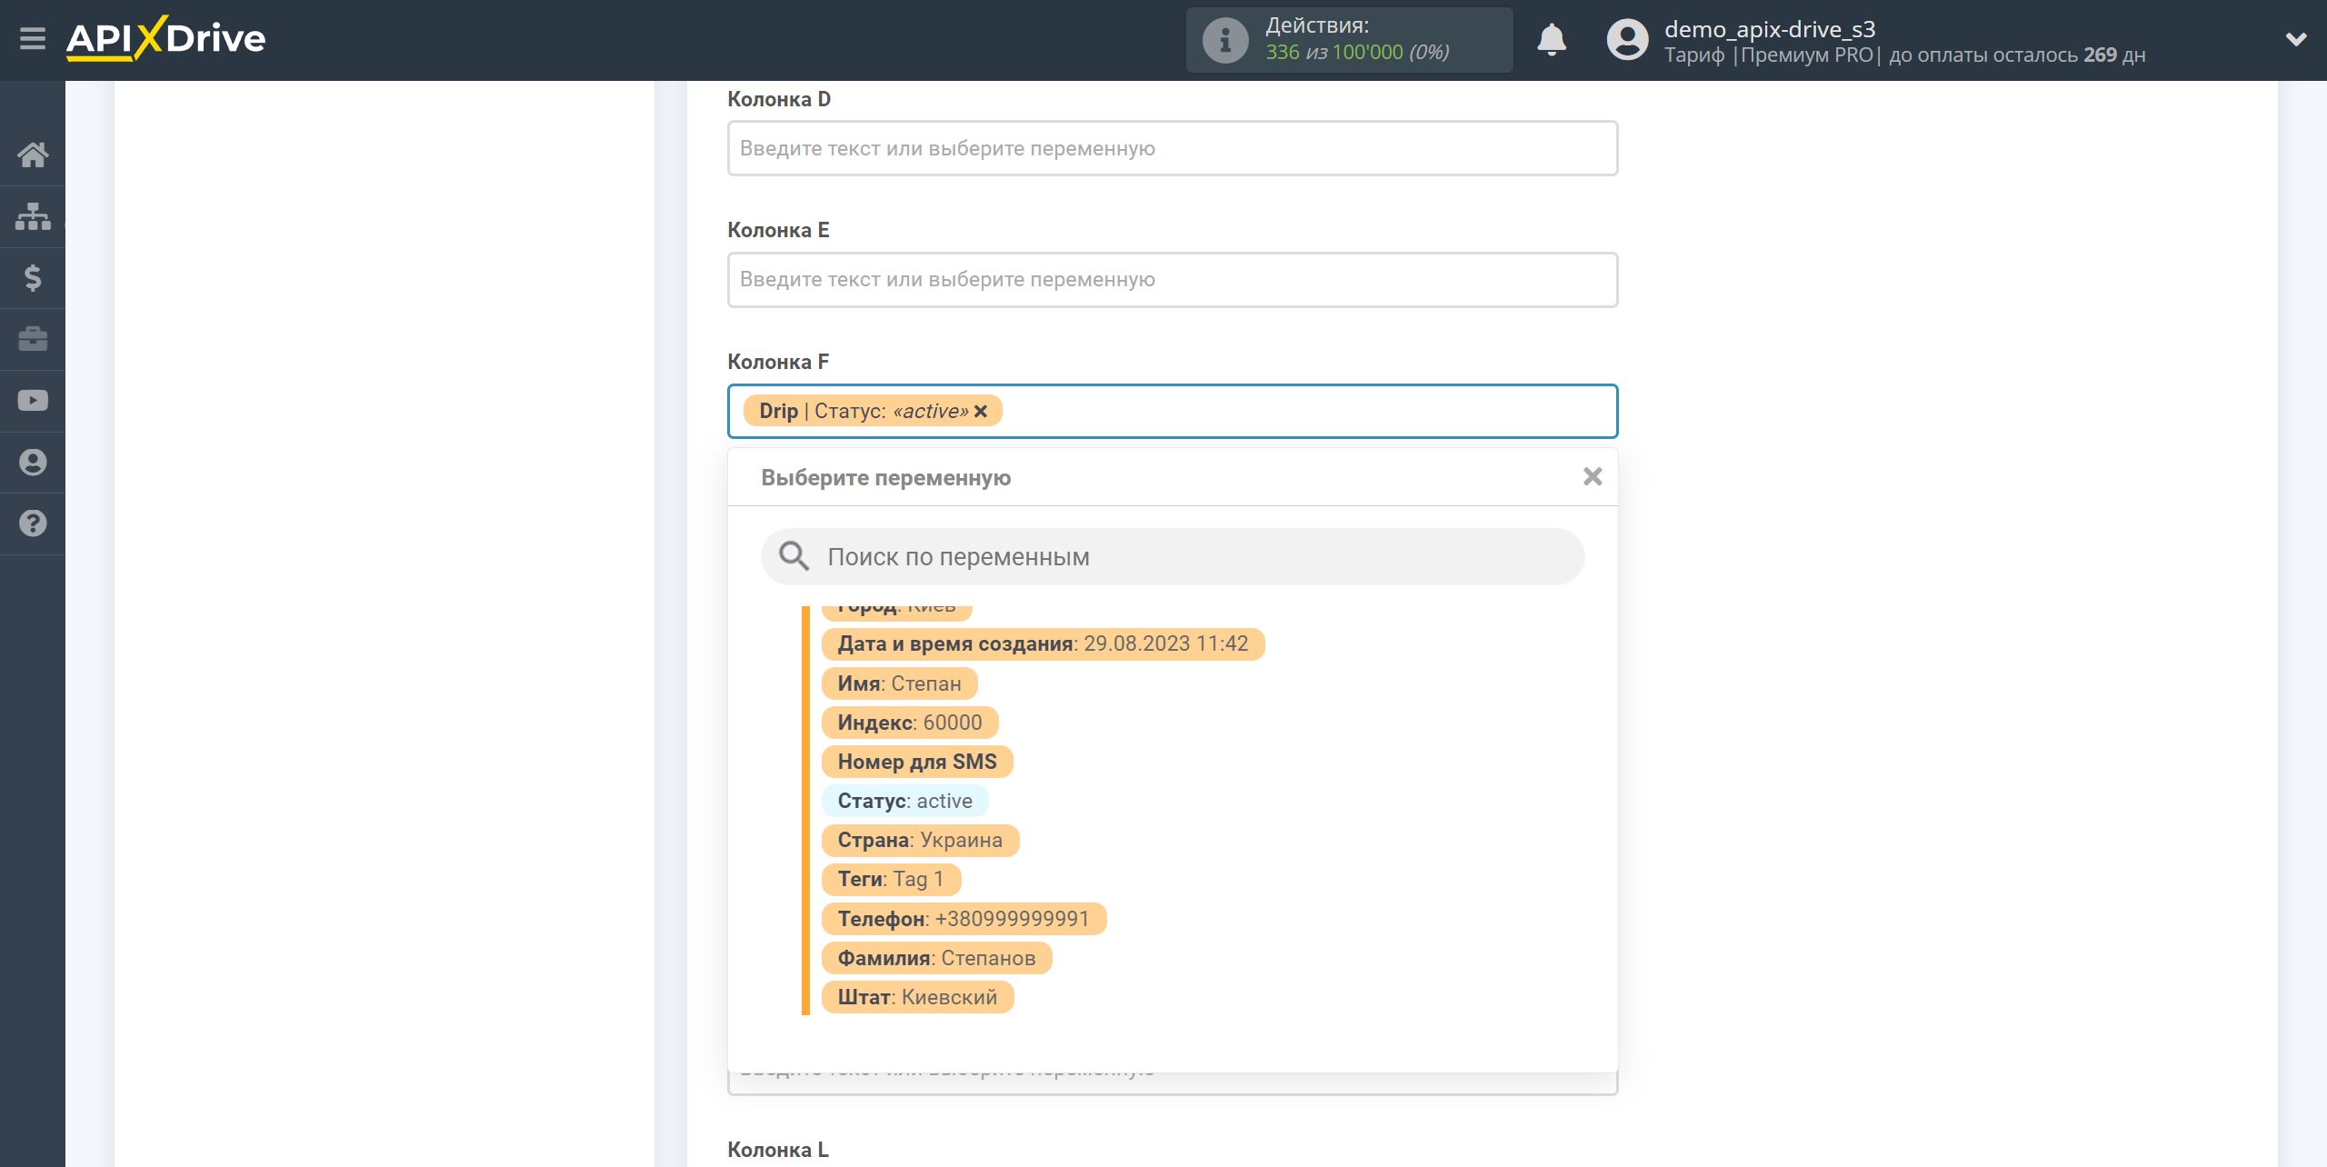Screen dimensions: 2327x1167
Task: Open the hamburger menu
Action: pyautogui.click(x=33, y=39)
